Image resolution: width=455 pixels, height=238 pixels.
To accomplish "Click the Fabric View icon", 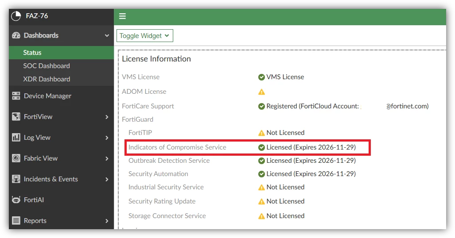I will [16, 158].
